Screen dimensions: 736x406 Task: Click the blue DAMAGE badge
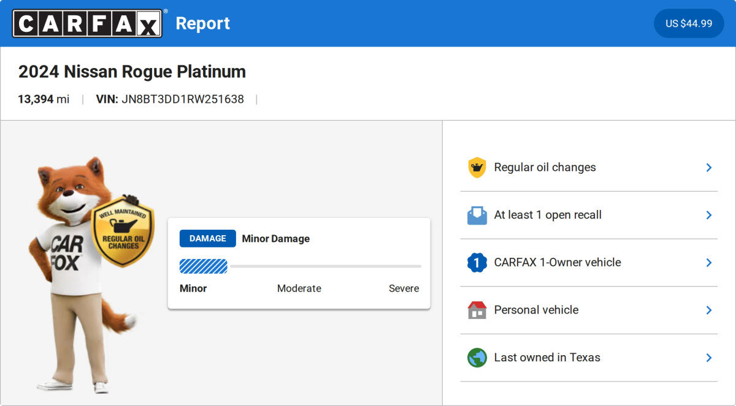point(207,239)
